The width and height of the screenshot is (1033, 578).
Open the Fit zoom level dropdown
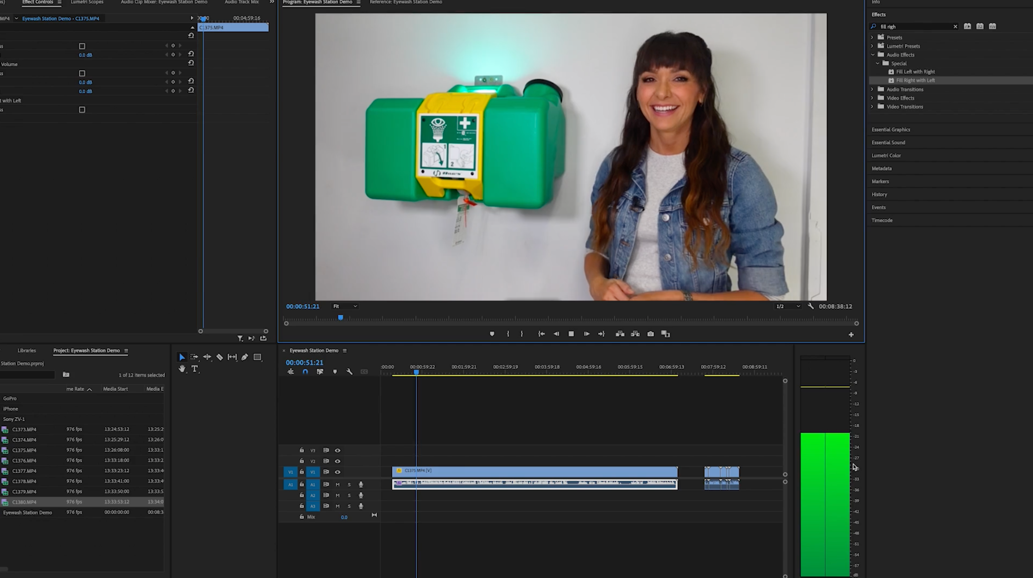point(345,306)
